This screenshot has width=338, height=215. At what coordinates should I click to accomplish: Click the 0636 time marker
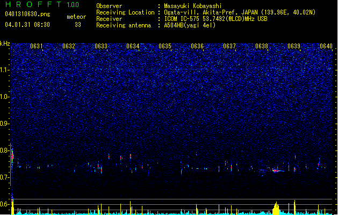tap(197, 46)
